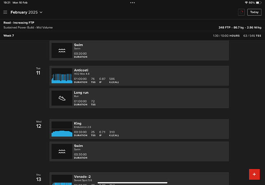Select the Anticosti workout title

point(81,70)
